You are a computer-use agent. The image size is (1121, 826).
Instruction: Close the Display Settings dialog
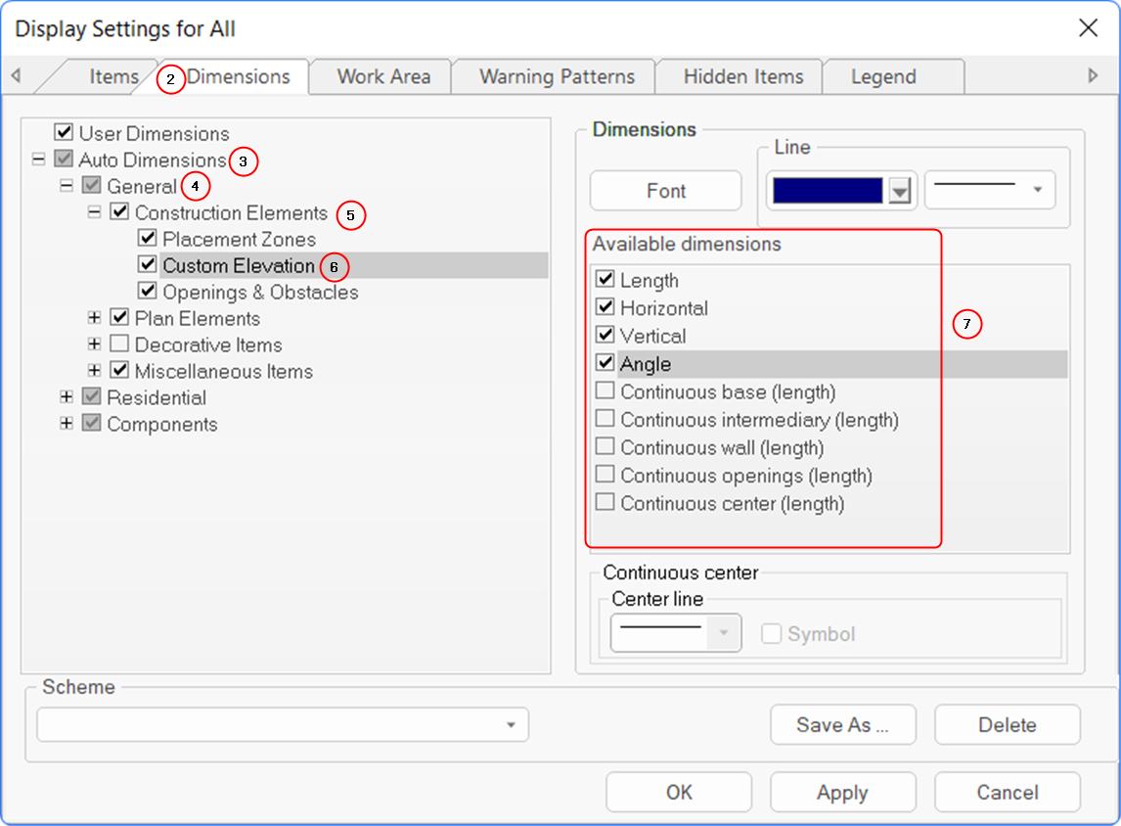coord(1088,27)
